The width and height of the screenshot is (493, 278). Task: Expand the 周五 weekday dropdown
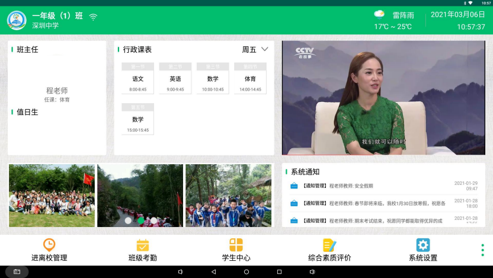click(265, 49)
